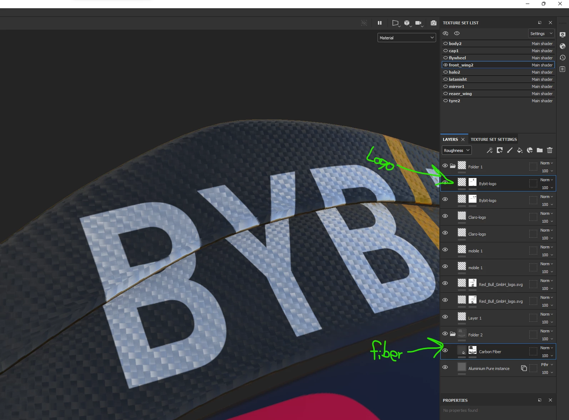The width and height of the screenshot is (569, 420).
Task: Click the add smart material icon
Action: pyautogui.click(x=530, y=150)
